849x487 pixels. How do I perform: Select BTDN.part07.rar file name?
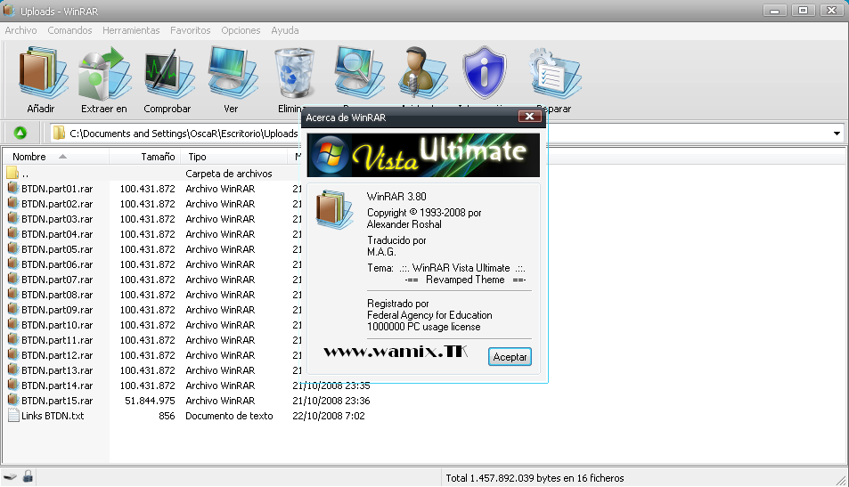pyautogui.click(x=57, y=280)
